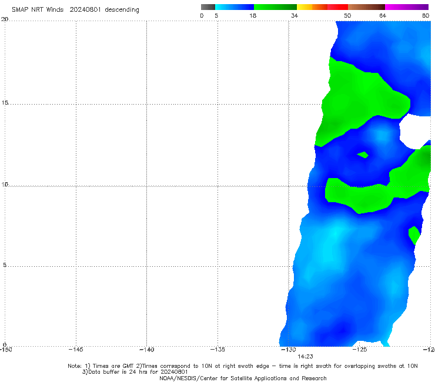Screen dimensions: 435x382
Task: Click the color bar label 5
Action: pyautogui.click(x=216, y=16)
